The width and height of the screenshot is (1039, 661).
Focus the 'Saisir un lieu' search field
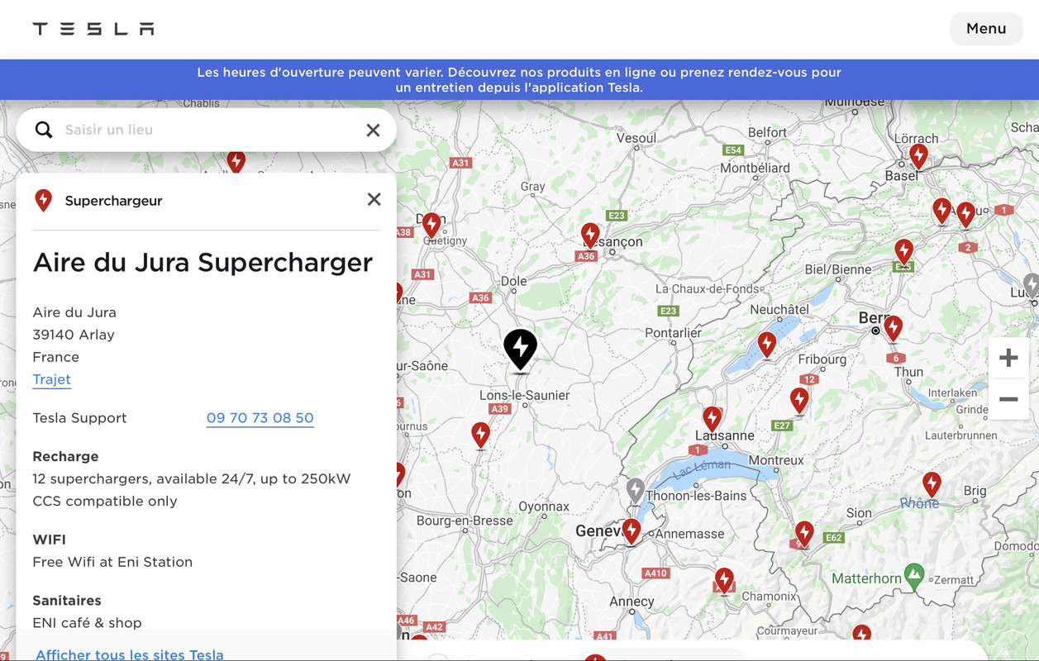click(207, 130)
